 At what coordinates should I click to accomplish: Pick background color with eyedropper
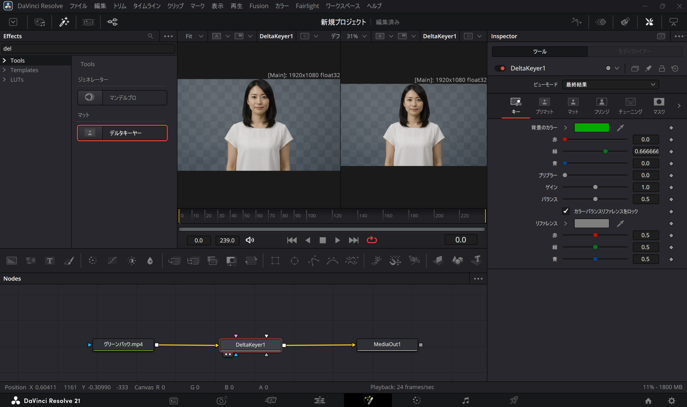(620, 128)
